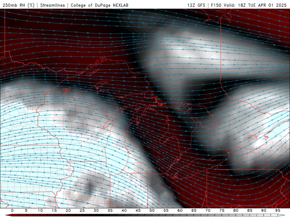Select the "95" color scale value

point(278,210)
